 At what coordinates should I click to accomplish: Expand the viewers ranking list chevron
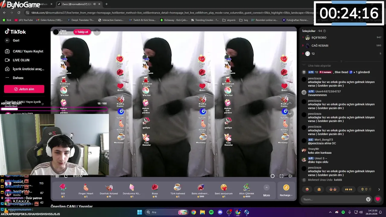click(x=341, y=61)
